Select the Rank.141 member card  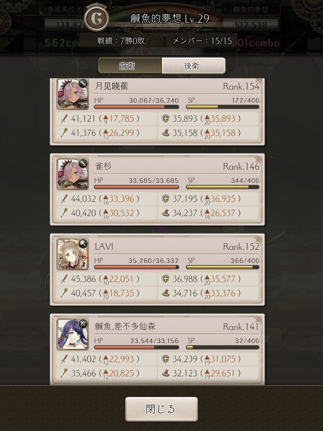click(157, 349)
